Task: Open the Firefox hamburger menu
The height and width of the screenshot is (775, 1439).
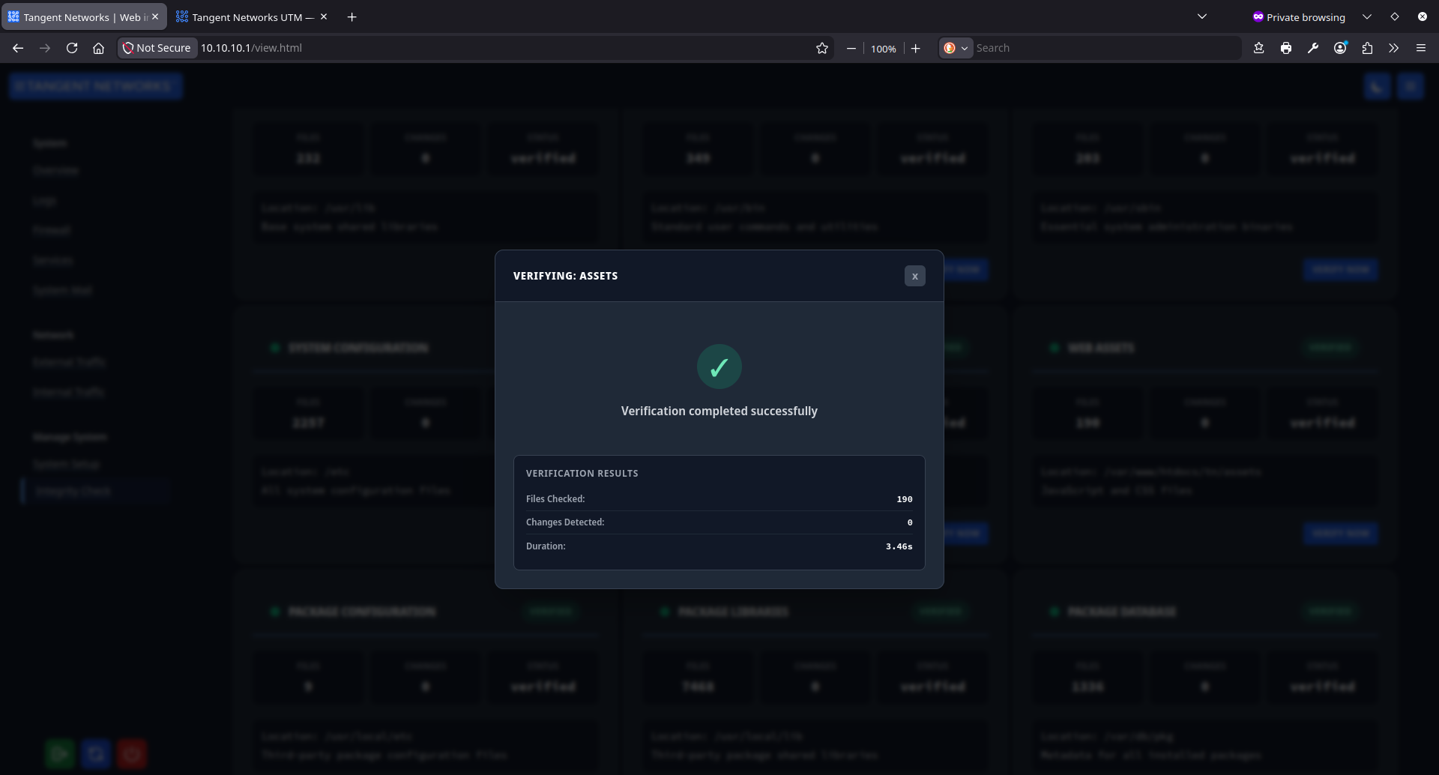Action: tap(1421, 47)
